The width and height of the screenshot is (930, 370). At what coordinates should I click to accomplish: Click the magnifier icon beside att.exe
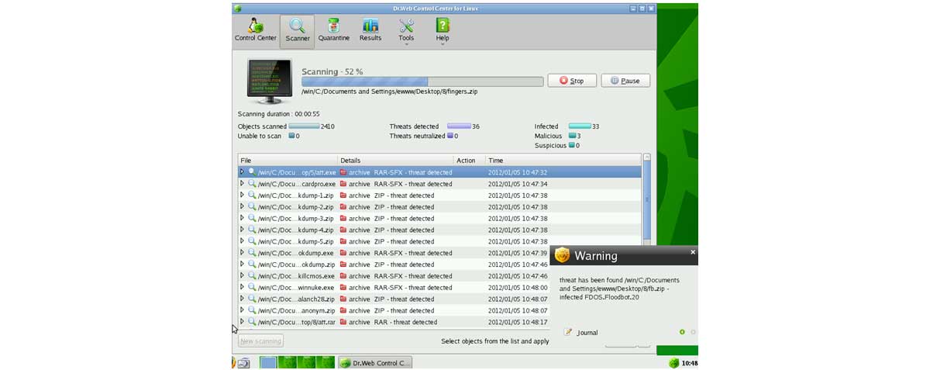coord(252,172)
